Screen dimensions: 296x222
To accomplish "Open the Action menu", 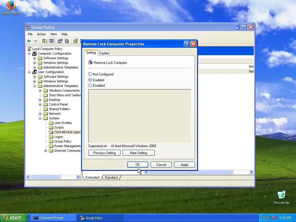I will [x=41, y=34].
